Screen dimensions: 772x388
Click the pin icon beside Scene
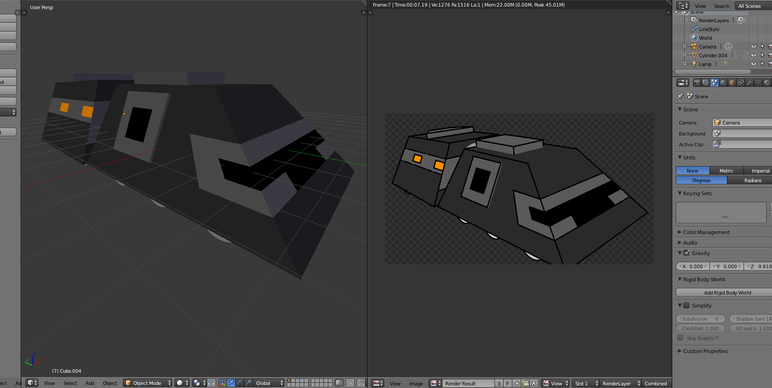(680, 96)
